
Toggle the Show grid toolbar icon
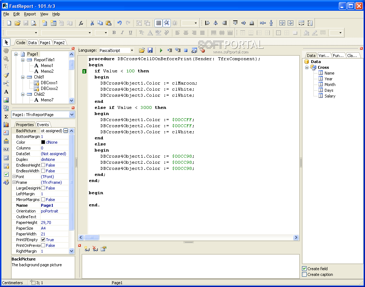(x=158, y=23)
